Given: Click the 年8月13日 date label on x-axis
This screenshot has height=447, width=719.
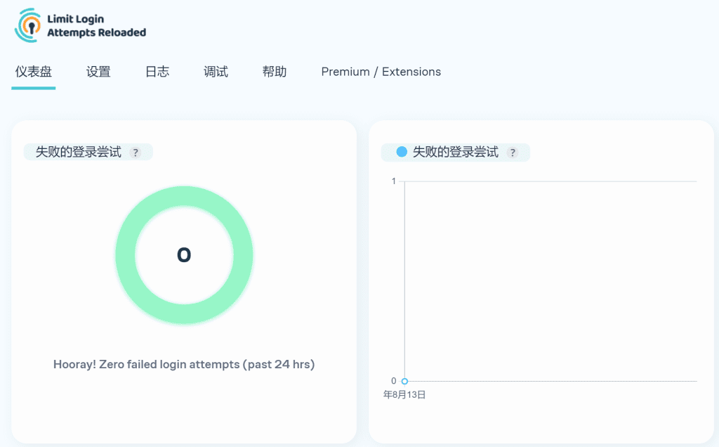Looking at the screenshot, I should 404,395.
